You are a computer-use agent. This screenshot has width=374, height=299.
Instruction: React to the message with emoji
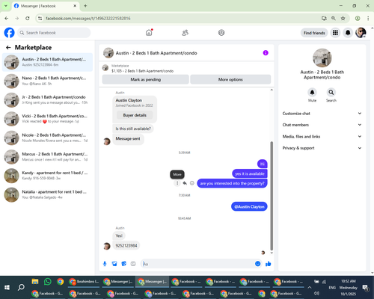(192, 183)
